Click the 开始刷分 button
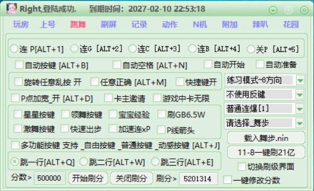 pos(88,178)
